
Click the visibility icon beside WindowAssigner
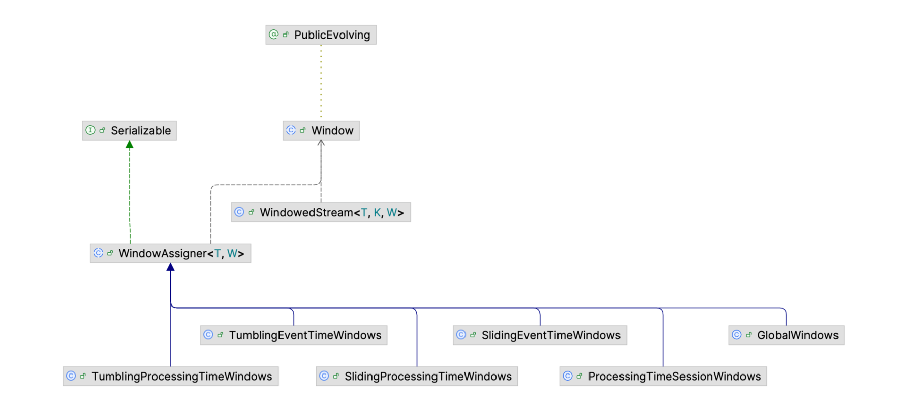(x=110, y=253)
